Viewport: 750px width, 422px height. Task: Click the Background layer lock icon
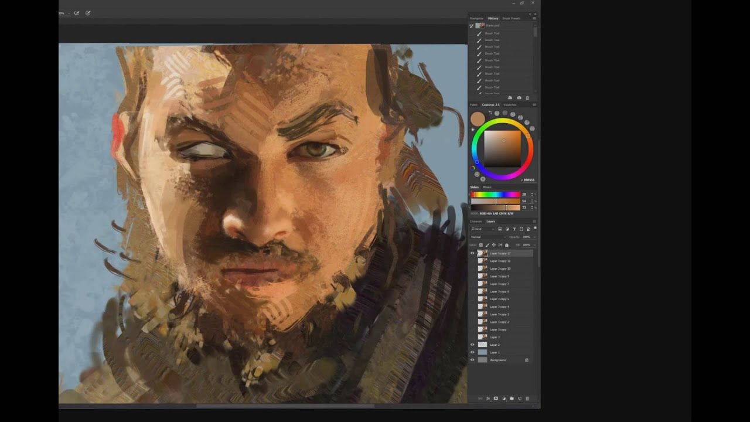tap(526, 360)
